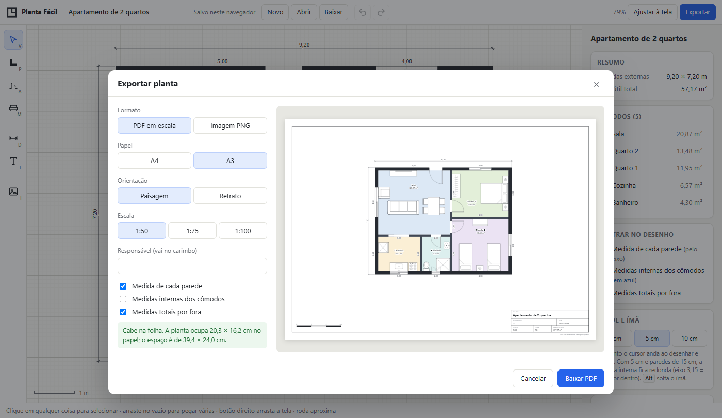
Task: Click 'Salvo neste navegador' status text
Action: [224, 12]
